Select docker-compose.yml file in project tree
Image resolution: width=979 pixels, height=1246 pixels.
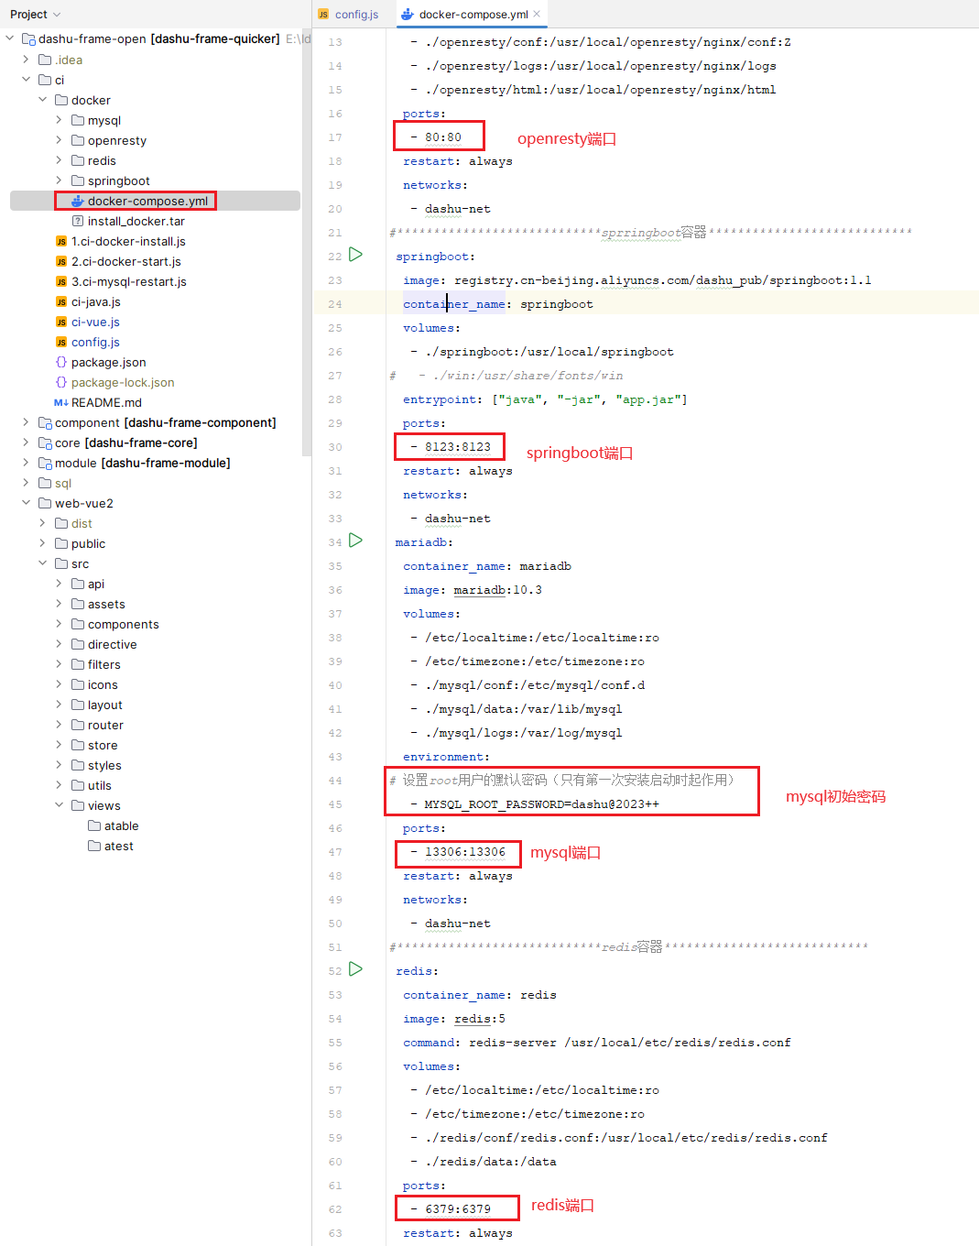147,201
